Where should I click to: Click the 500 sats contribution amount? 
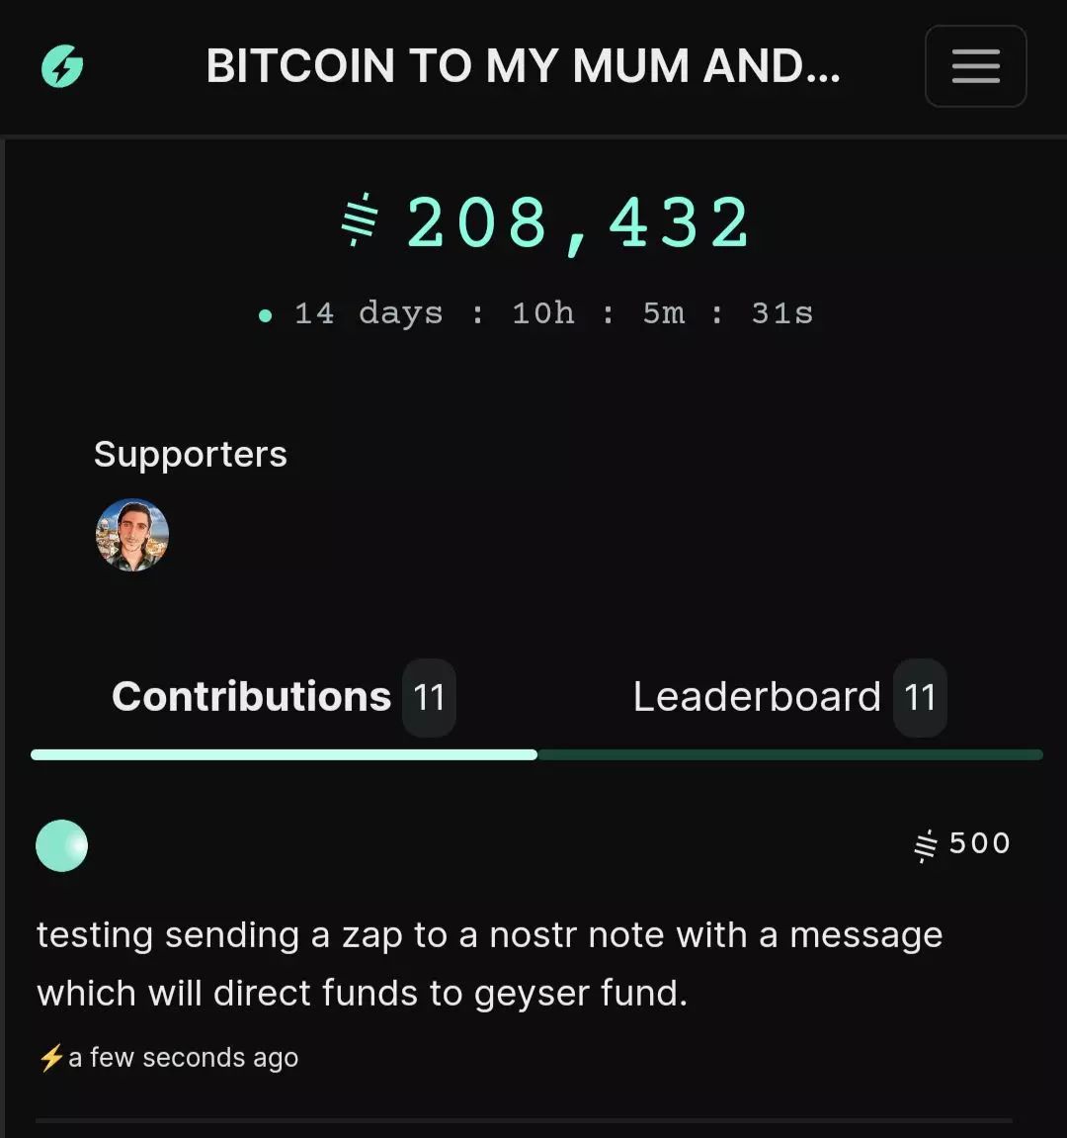click(x=980, y=843)
